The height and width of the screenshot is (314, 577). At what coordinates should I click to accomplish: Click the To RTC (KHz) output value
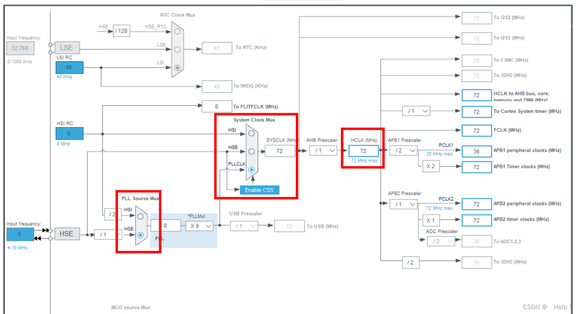[x=217, y=48]
